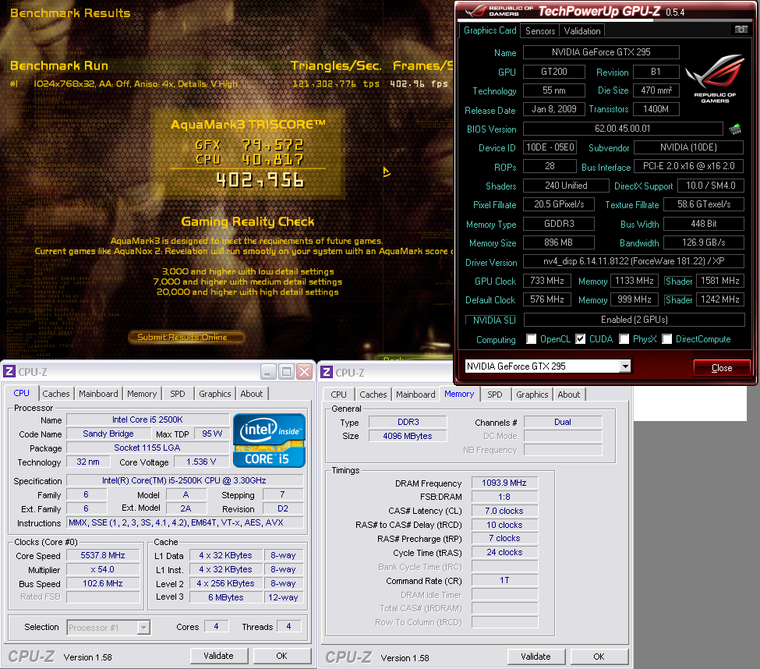Click the Level 3 cache value 6 MBytes
The width and height of the screenshot is (760, 669).
(226, 598)
